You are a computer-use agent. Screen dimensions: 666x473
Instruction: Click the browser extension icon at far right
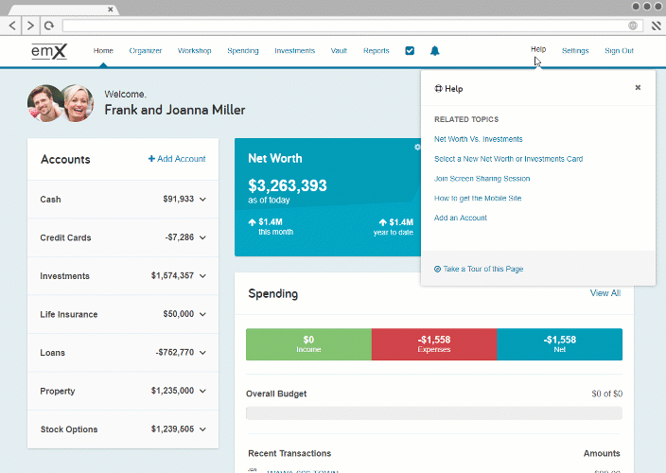click(657, 26)
